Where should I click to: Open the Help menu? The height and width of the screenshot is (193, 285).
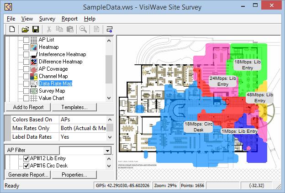[90, 19]
